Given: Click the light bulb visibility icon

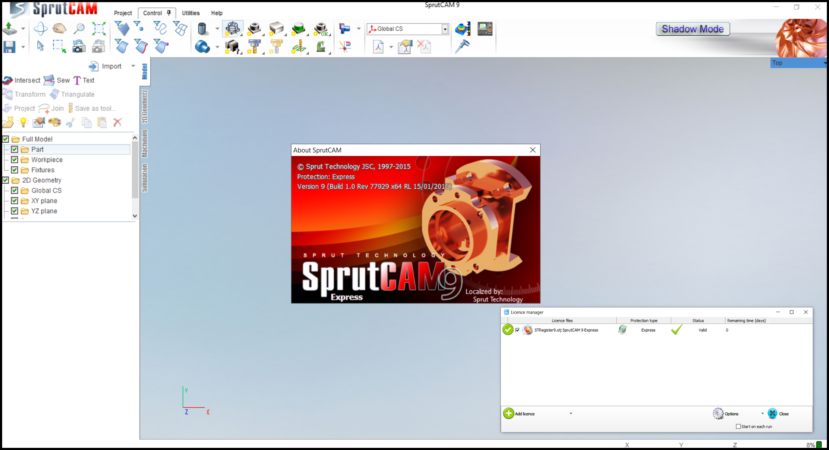Looking at the screenshot, I should tap(23, 122).
